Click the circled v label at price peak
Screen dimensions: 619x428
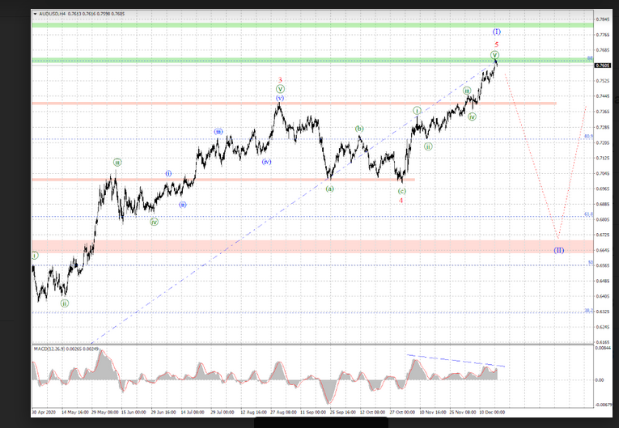pos(494,55)
